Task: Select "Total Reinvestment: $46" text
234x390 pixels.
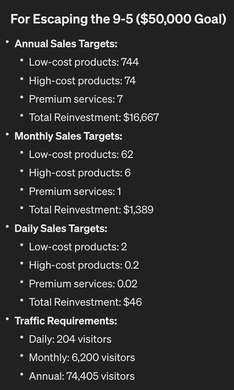Action: 85,302
